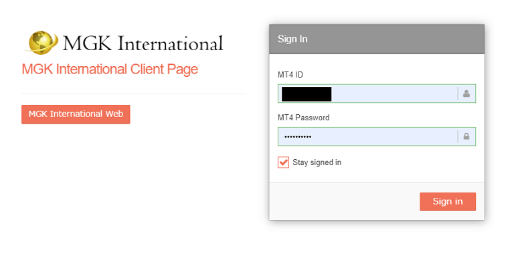Image resolution: width=522 pixels, height=258 pixels.
Task: Click the 'MT4 Password' field label
Action: point(304,118)
